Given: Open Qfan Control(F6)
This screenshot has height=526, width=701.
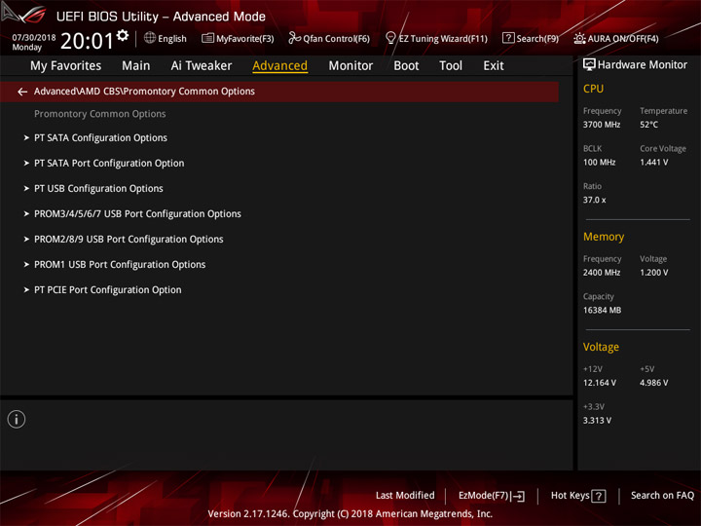Looking at the screenshot, I should coord(329,38).
